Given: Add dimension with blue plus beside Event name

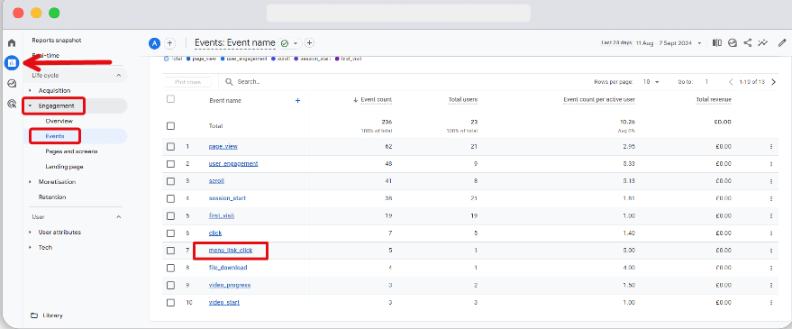Looking at the screenshot, I should coord(297,101).
